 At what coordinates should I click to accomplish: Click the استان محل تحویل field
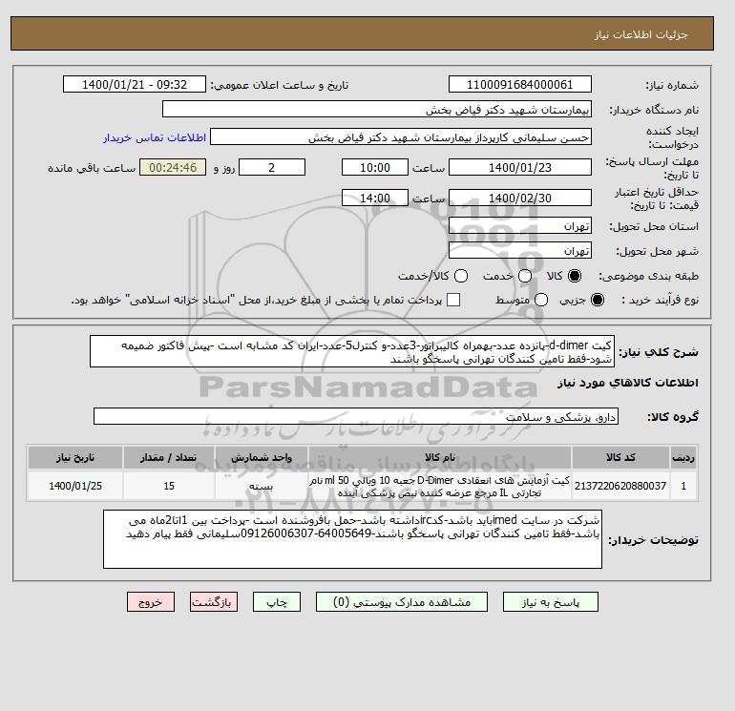click(x=520, y=226)
